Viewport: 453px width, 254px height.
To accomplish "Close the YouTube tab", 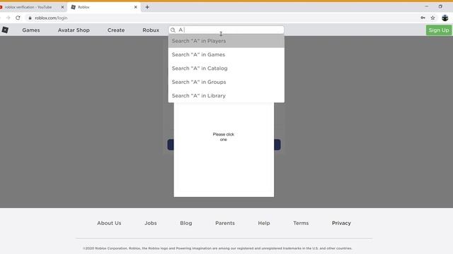I will click(62, 7).
